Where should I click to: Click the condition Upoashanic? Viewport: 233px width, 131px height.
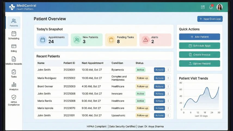point(118,115)
